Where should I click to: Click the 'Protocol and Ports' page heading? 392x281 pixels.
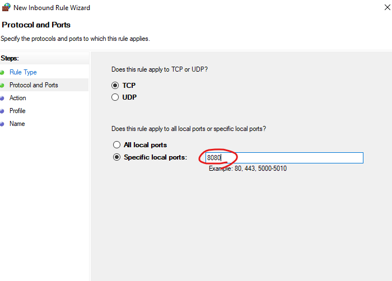[x=36, y=25]
